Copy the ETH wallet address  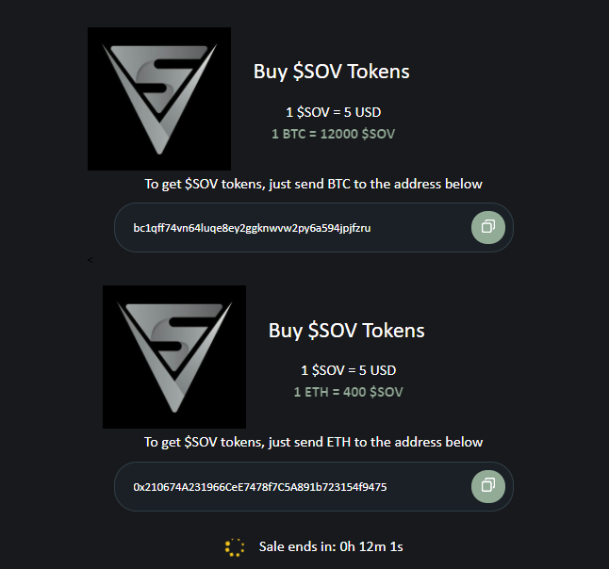pos(488,486)
